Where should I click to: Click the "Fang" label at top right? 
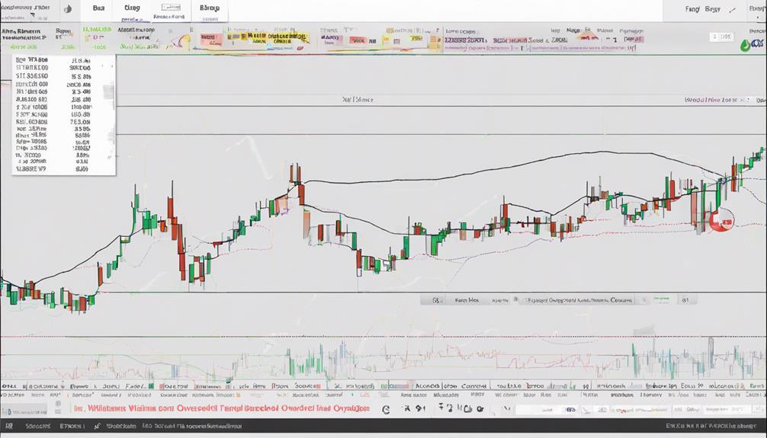(692, 9)
